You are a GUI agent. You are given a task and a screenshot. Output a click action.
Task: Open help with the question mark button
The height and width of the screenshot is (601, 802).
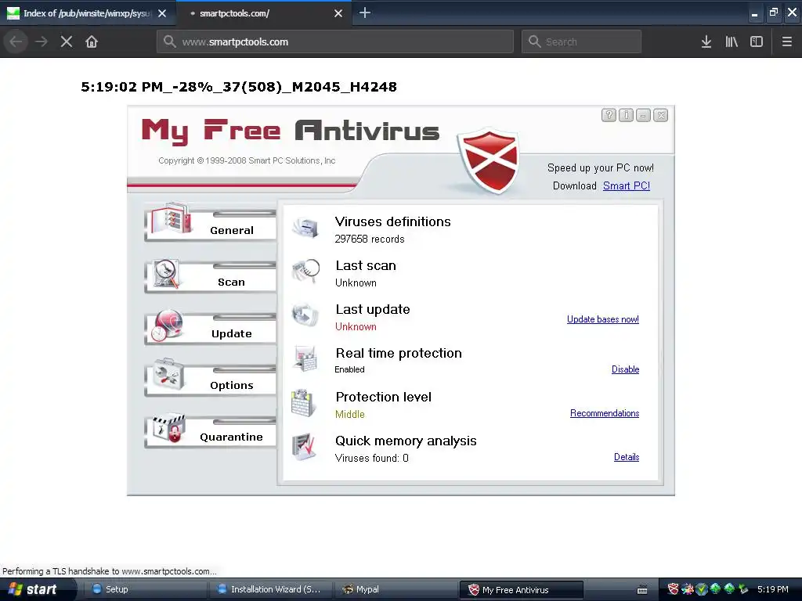609,115
